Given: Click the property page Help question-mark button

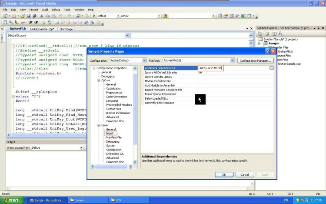Looking at the screenshot, I should tap(267, 51).
